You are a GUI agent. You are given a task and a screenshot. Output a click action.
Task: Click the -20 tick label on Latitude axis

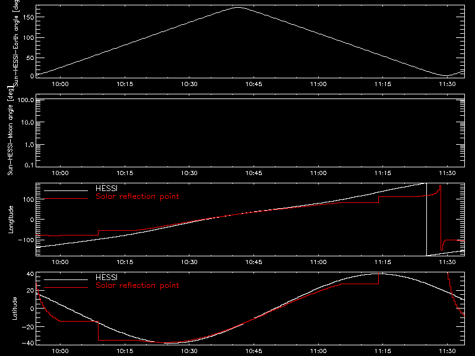coord(28,327)
